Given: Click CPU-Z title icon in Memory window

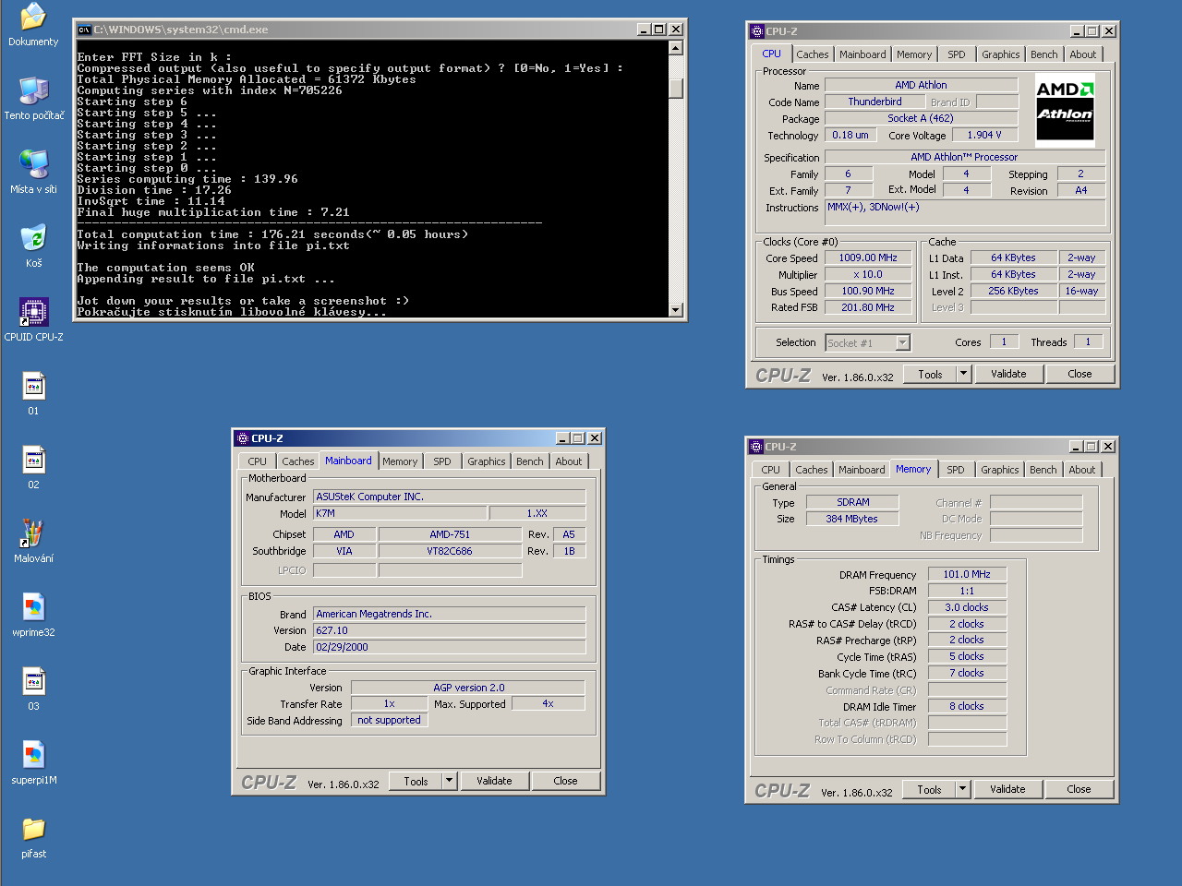Looking at the screenshot, I should pyautogui.click(x=756, y=447).
